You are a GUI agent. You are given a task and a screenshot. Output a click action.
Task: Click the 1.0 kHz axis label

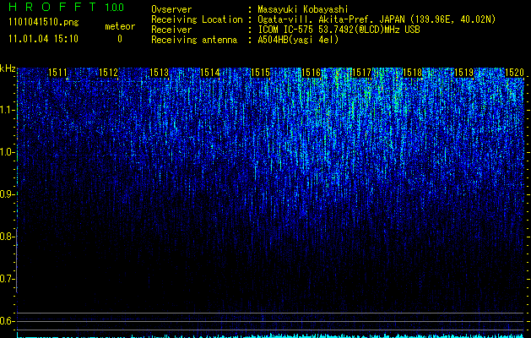pyautogui.click(x=7, y=152)
